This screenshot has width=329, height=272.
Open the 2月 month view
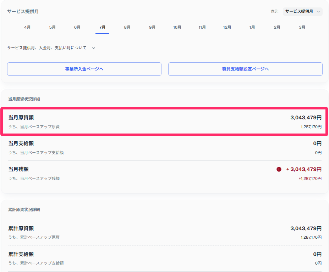point(277,27)
